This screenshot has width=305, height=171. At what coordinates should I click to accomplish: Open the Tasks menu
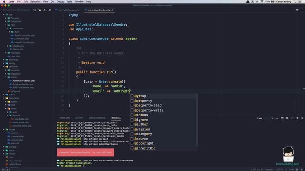point(70,2)
